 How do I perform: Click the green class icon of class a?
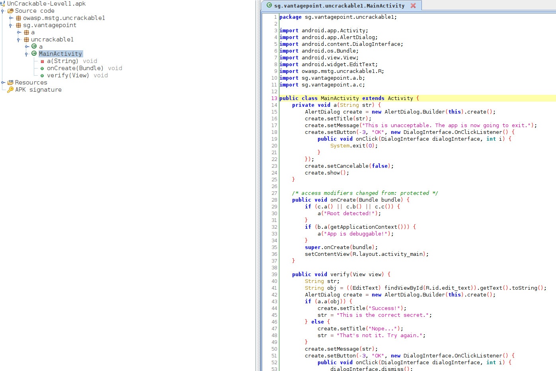coord(34,46)
